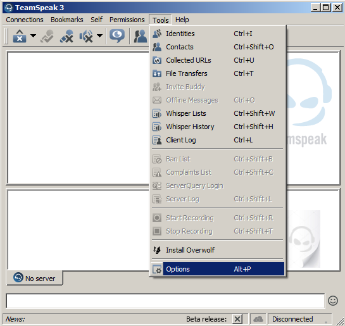The height and width of the screenshot is (326, 345).
Task: Select Stop Recording menu entry
Action: point(218,231)
